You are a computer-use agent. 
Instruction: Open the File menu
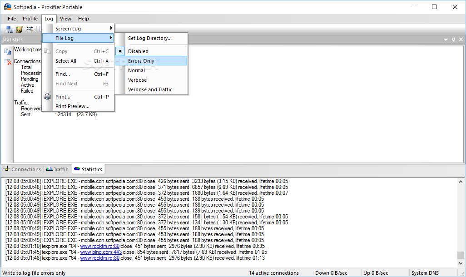(x=12, y=19)
